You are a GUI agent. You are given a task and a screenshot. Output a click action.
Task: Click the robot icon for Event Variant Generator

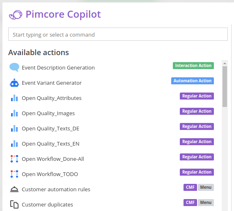tap(14, 83)
